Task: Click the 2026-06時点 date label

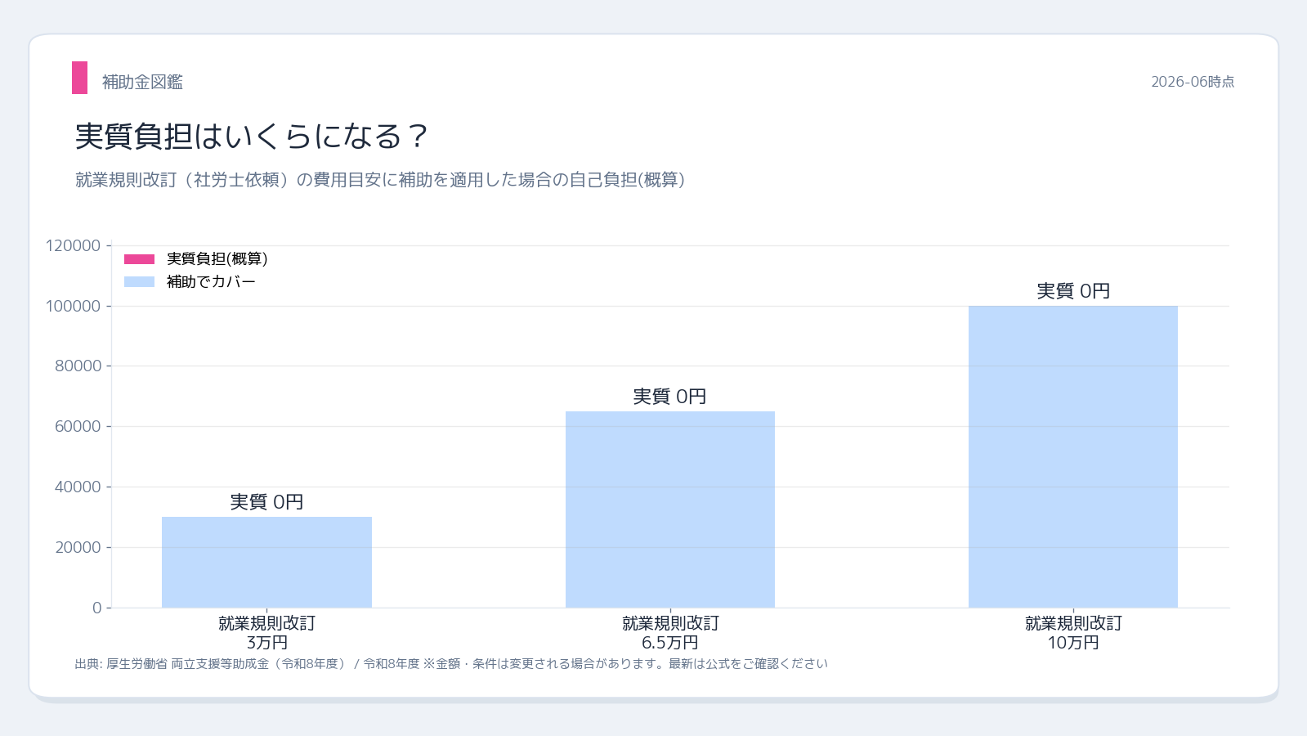Action: click(1193, 82)
